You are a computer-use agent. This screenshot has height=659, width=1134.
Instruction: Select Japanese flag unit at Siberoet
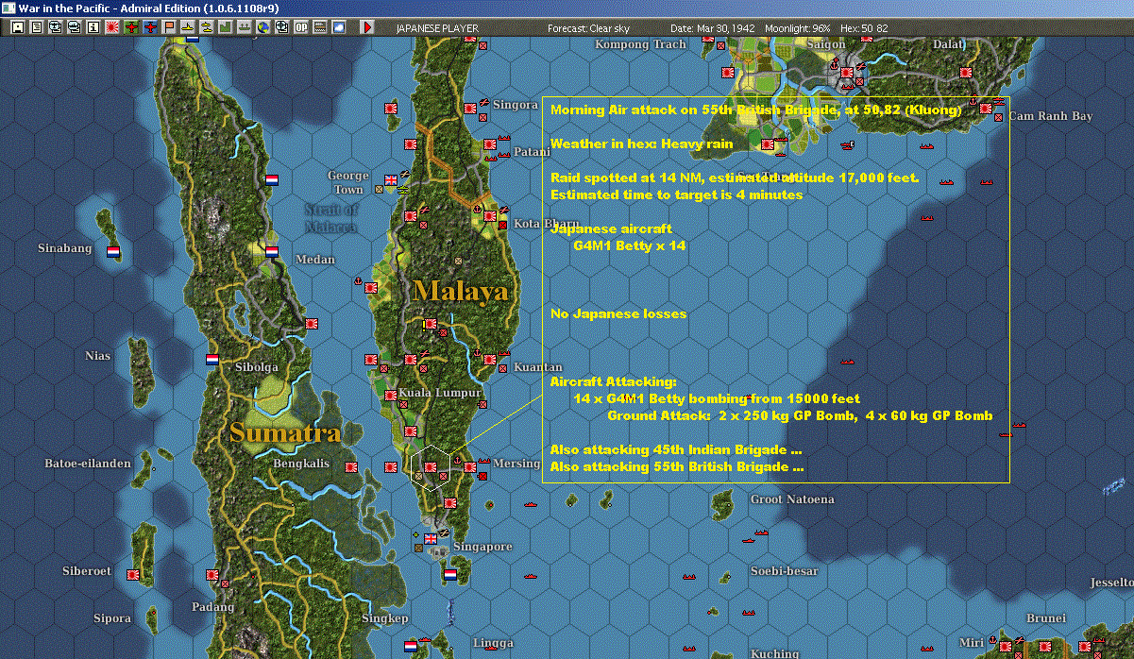point(133,574)
